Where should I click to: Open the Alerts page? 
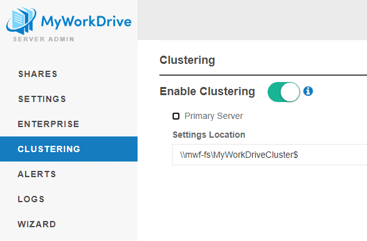[x=37, y=174]
